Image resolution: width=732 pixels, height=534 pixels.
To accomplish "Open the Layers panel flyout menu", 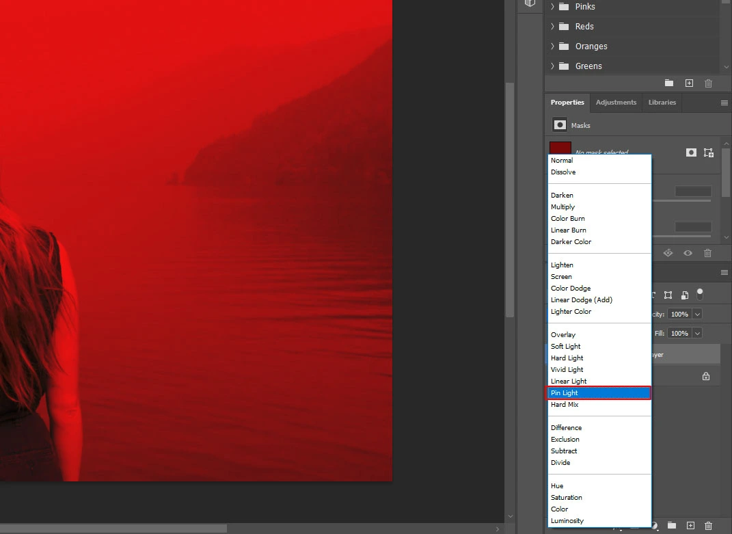I will pos(724,271).
